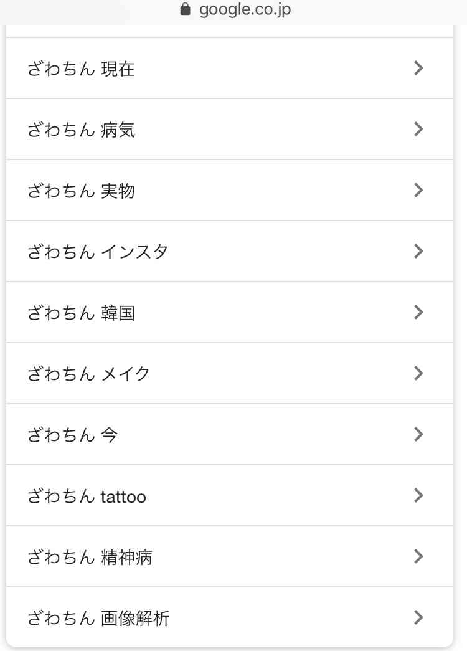Click the lock icon beside google.co.jp
The width and height of the screenshot is (467, 651).
[x=184, y=10]
